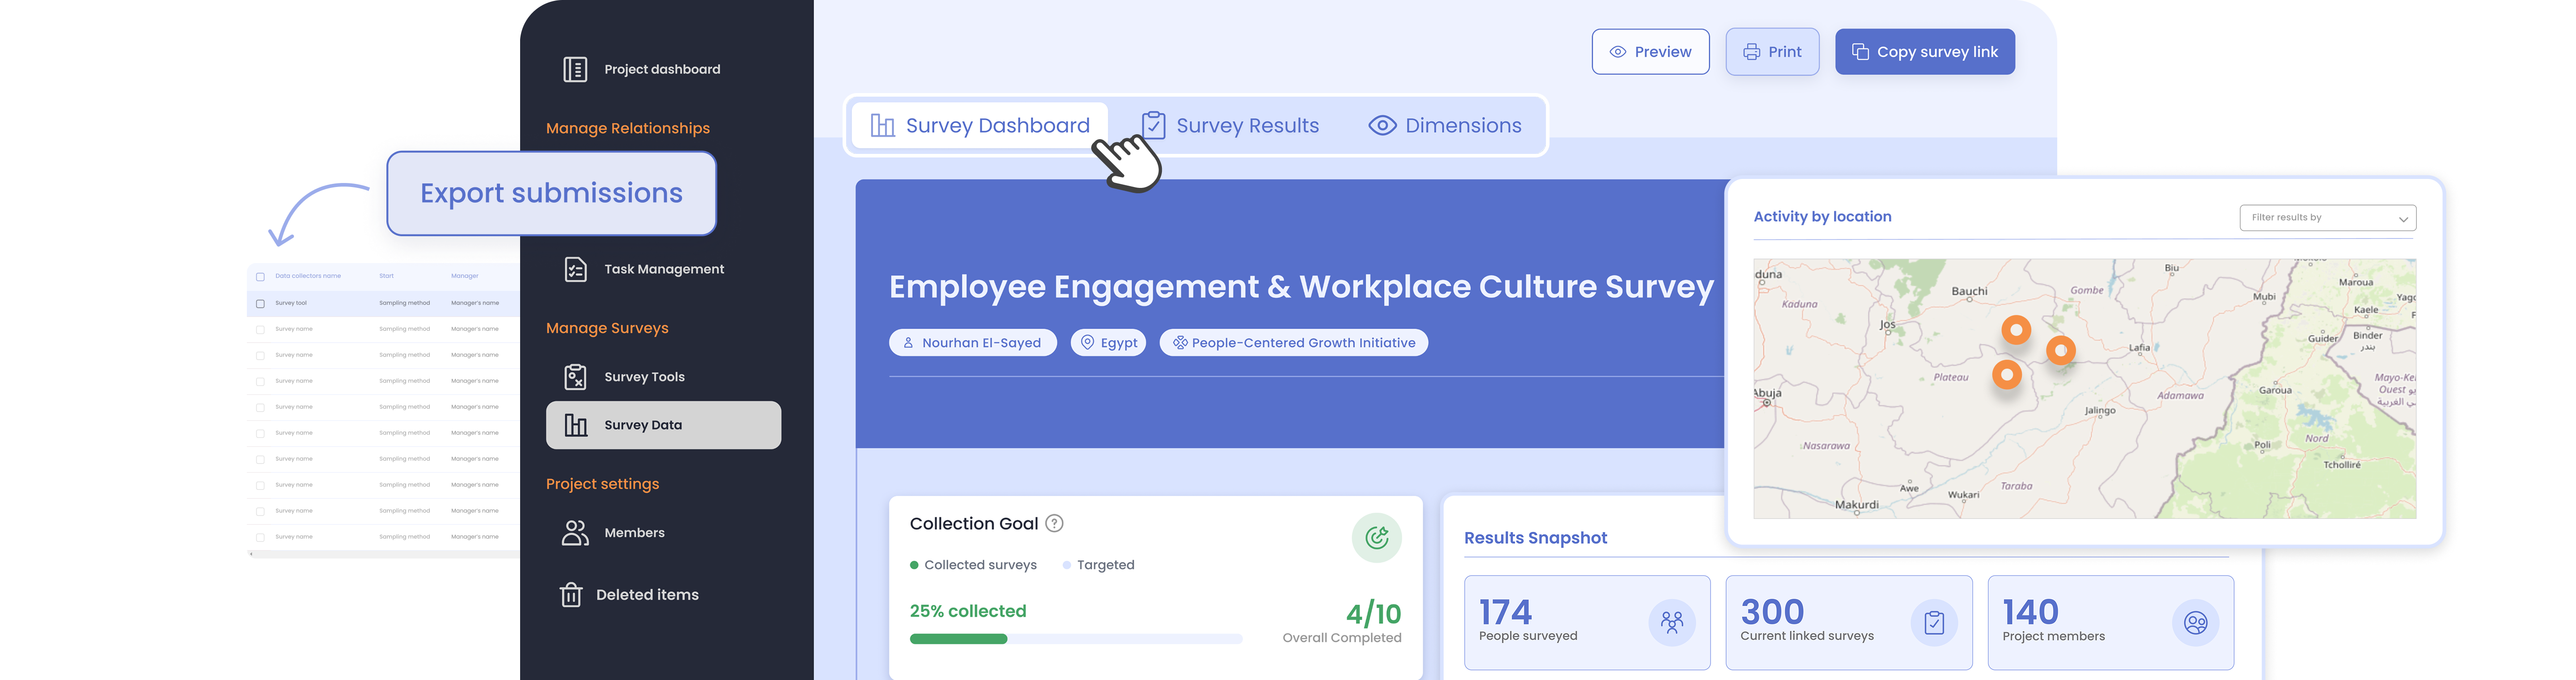Switch to the Survey Results tab

pos(1231,125)
